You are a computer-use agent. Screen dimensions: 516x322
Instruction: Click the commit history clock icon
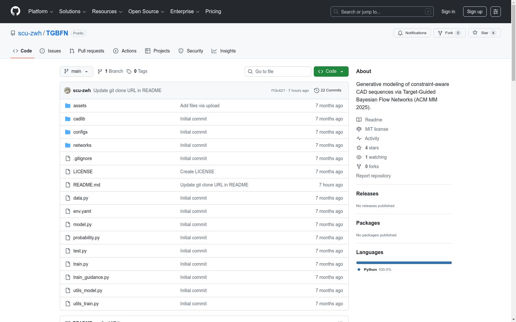tap(317, 90)
